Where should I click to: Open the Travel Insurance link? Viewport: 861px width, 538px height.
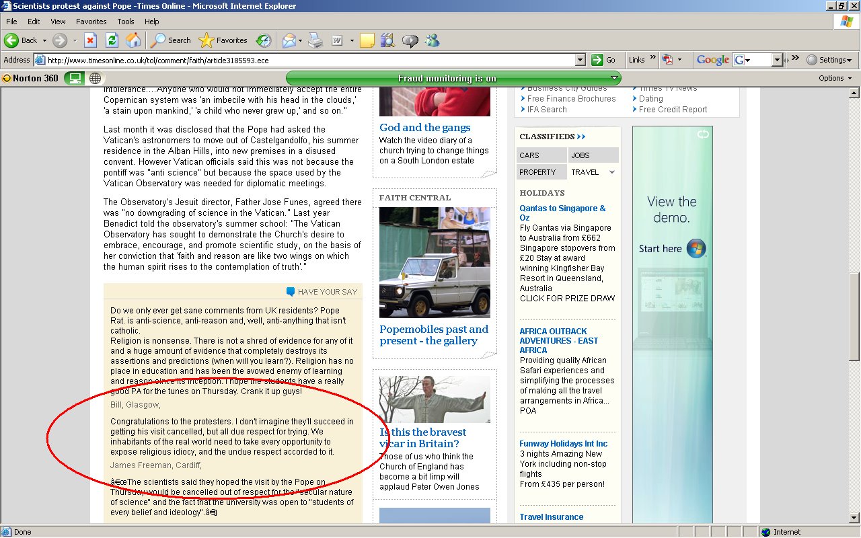[x=552, y=517]
